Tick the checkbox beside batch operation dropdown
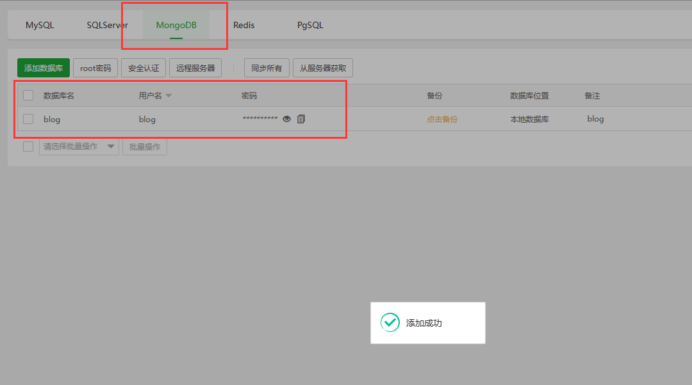Screen dimensions: 692x385 (28, 146)
